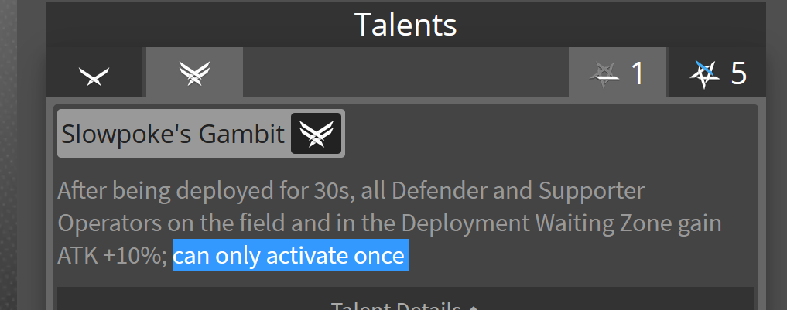This screenshot has width=787, height=310.
Task: Select the Elite 2 double-chevron tab
Action: 194,73
